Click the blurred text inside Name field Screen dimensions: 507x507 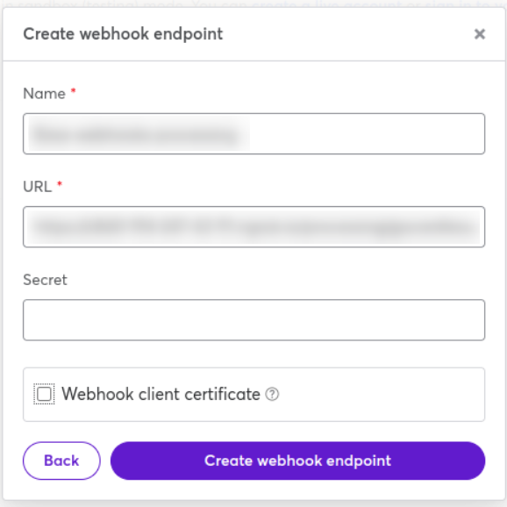(136, 134)
